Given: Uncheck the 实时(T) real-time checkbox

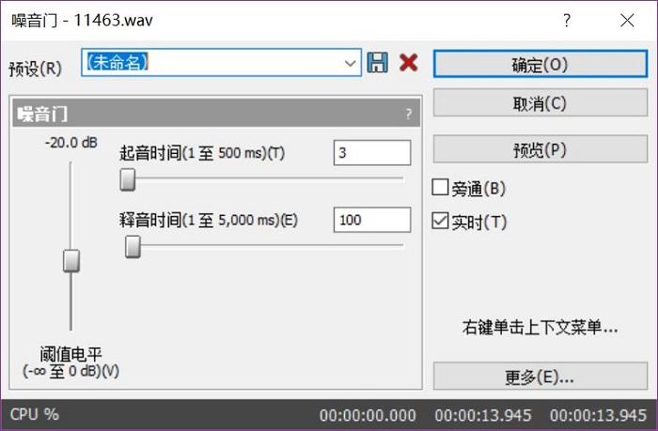Looking at the screenshot, I should click(x=440, y=221).
